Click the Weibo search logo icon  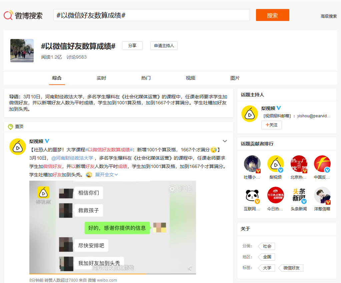pos(8,15)
